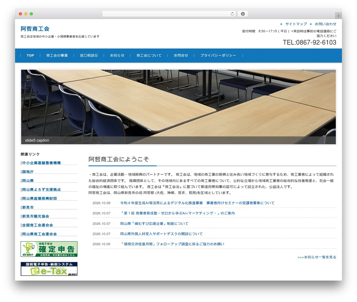Open the 価格交渉促進月間 survey news link
This screenshot has width=357, height=302.
[x=172, y=244]
